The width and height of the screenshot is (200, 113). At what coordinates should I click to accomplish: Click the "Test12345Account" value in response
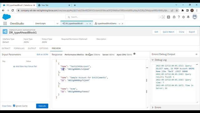80,66
